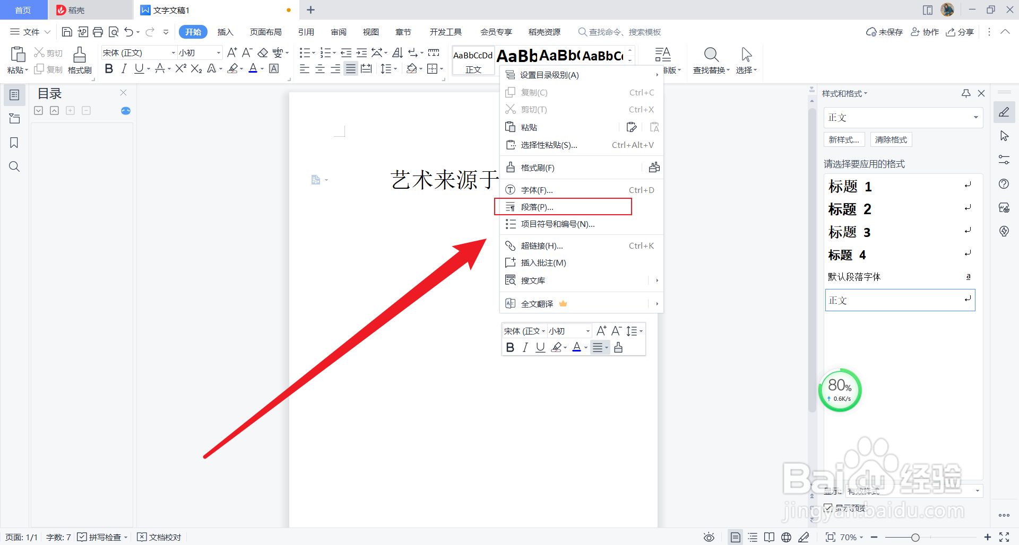Click the 查找命令 search field
This screenshot has width=1019, height=545.
pos(620,32)
